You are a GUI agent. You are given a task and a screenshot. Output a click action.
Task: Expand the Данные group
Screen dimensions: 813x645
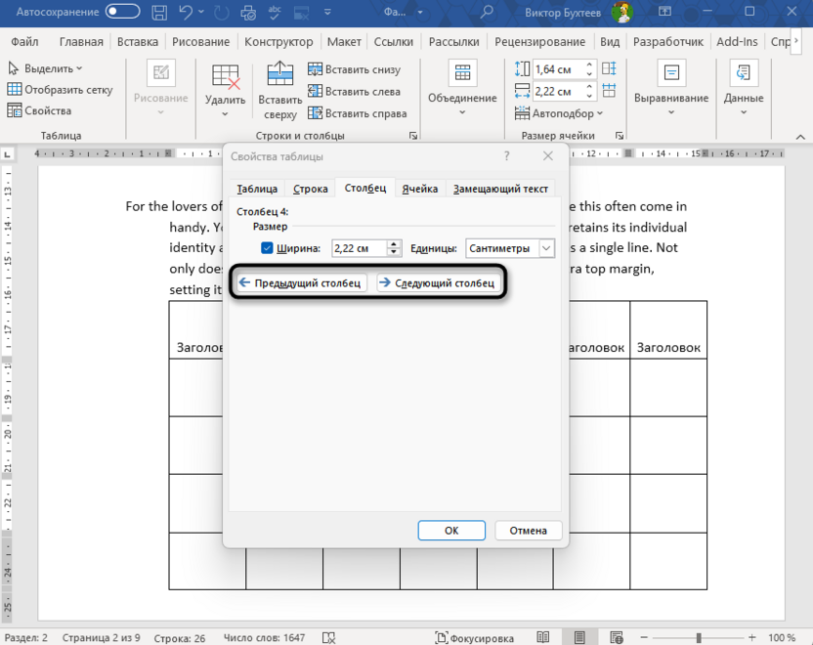[744, 90]
